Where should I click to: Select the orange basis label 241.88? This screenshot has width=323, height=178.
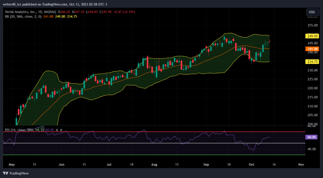pos(312,49)
